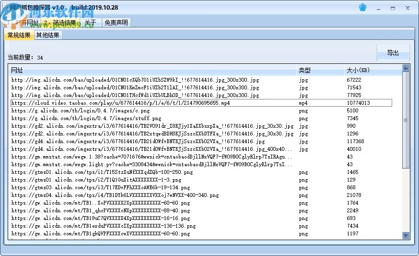The image size is (419, 256).
Task: Open the 免责声明 tab
Action: [116, 23]
